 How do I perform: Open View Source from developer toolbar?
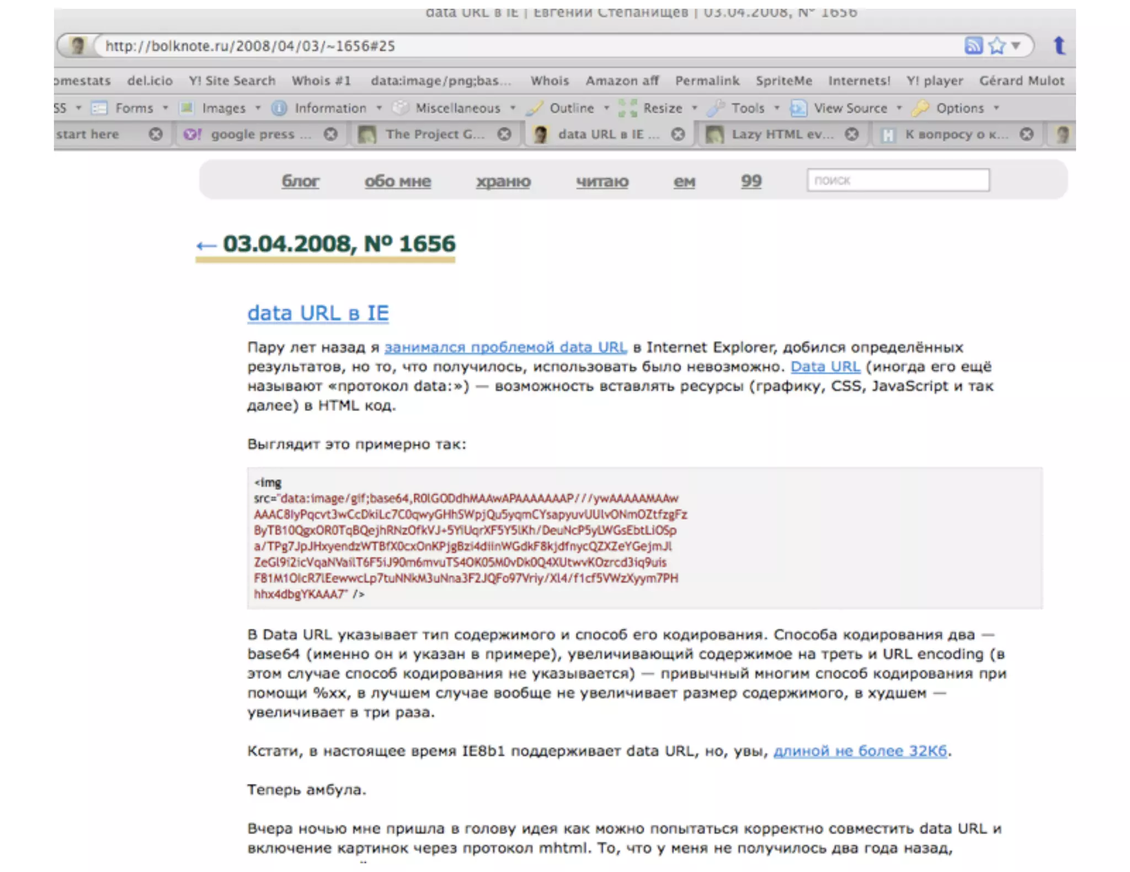(x=850, y=108)
